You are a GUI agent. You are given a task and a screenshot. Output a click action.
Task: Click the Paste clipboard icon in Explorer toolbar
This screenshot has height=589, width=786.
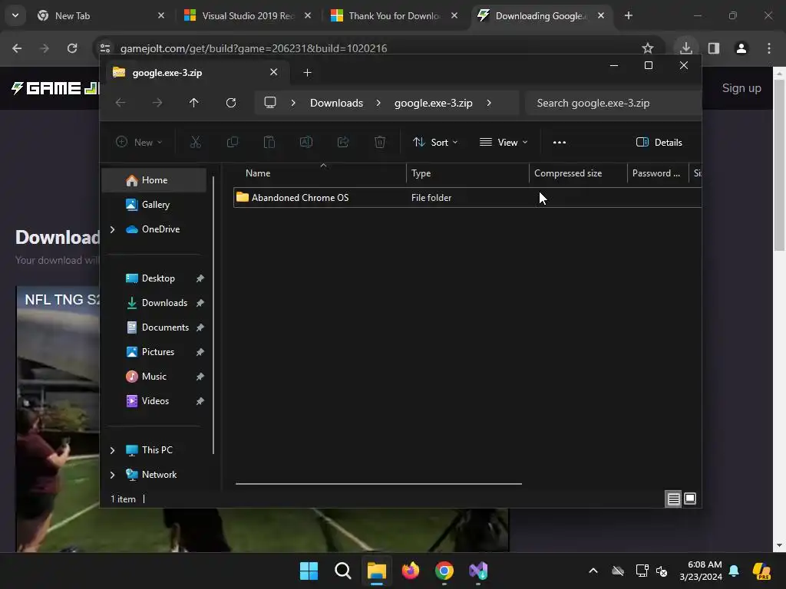(269, 142)
